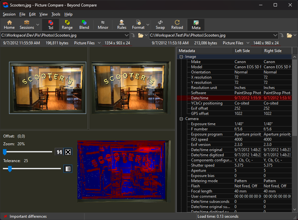Reload the compared pictures
Image resolution: width=298 pixels, height=220 pixels.
click(177, 25)
